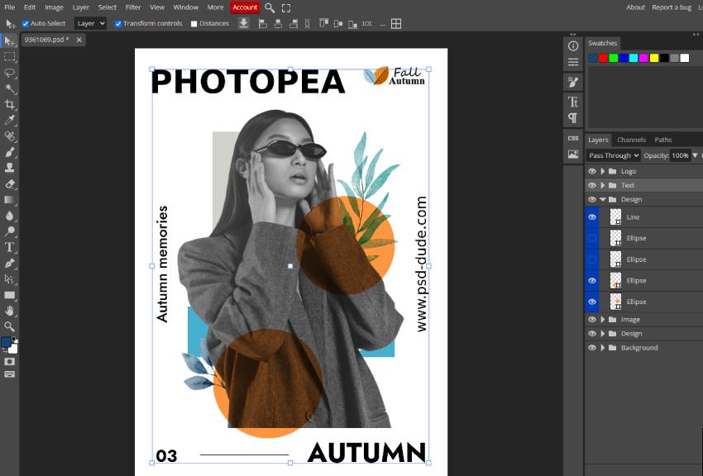Screen dimensions: 703x476
Task: Hide the Line layer
Action: 592,217
